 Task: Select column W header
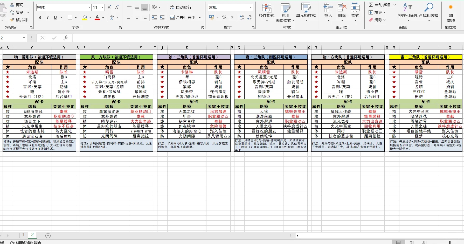click(x=419, y=48)
